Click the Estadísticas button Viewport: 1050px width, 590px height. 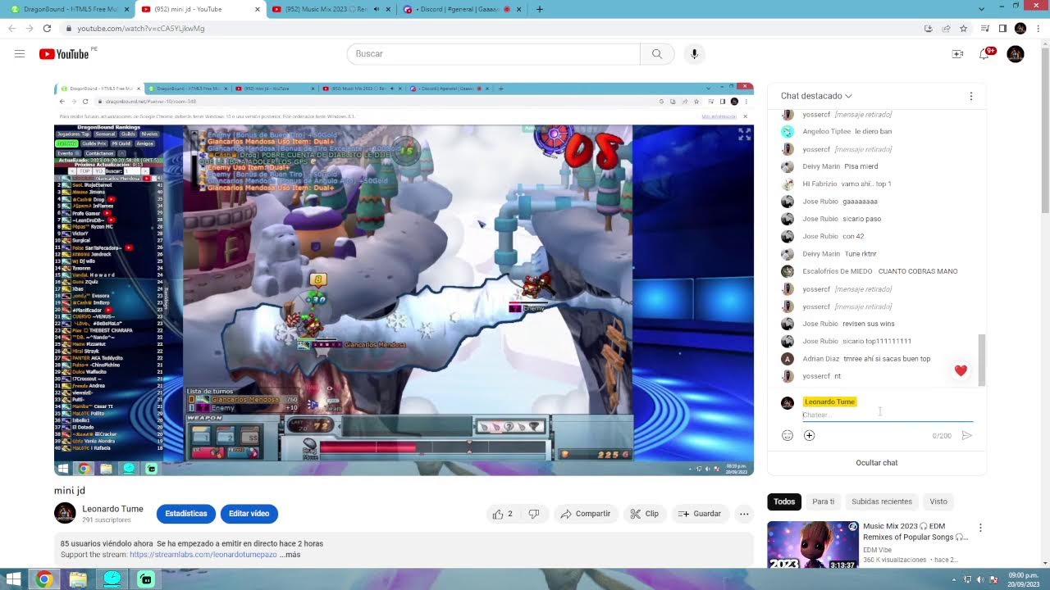point(186,514)
